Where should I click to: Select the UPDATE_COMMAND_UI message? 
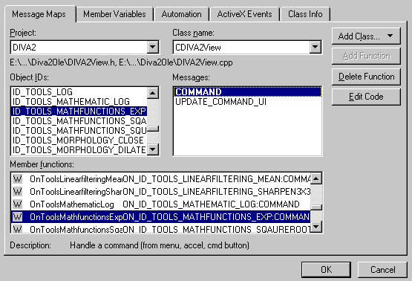click(247, 102)
